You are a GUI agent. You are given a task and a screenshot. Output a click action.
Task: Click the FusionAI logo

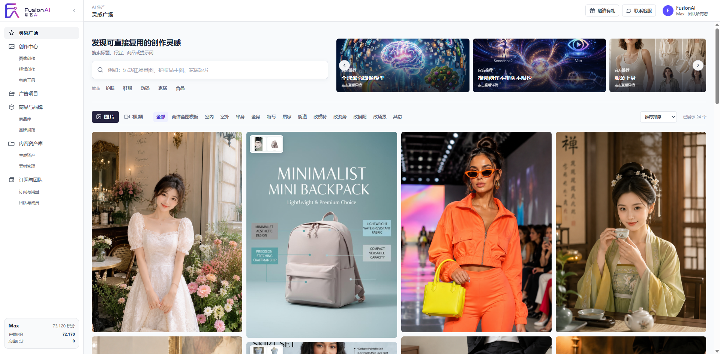tap(28, 11)
